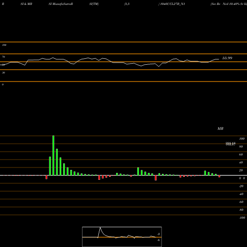Click the 0 label below RSI panel
The width and height of the screenshot is (247, 247).
(2, 84)
